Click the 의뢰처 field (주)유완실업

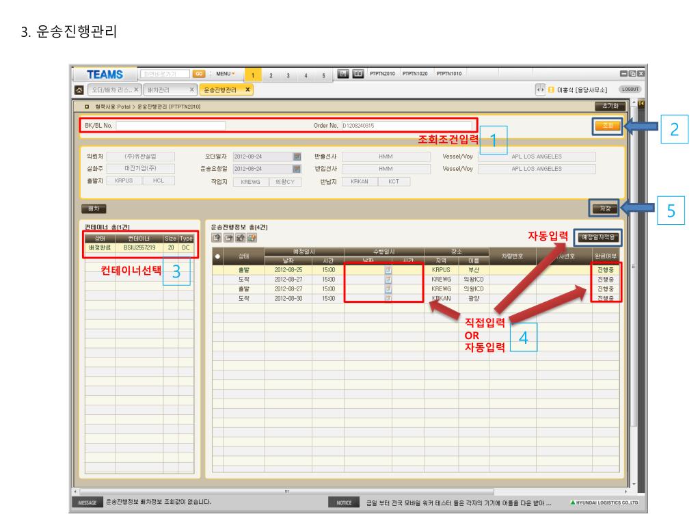(141, 157)
